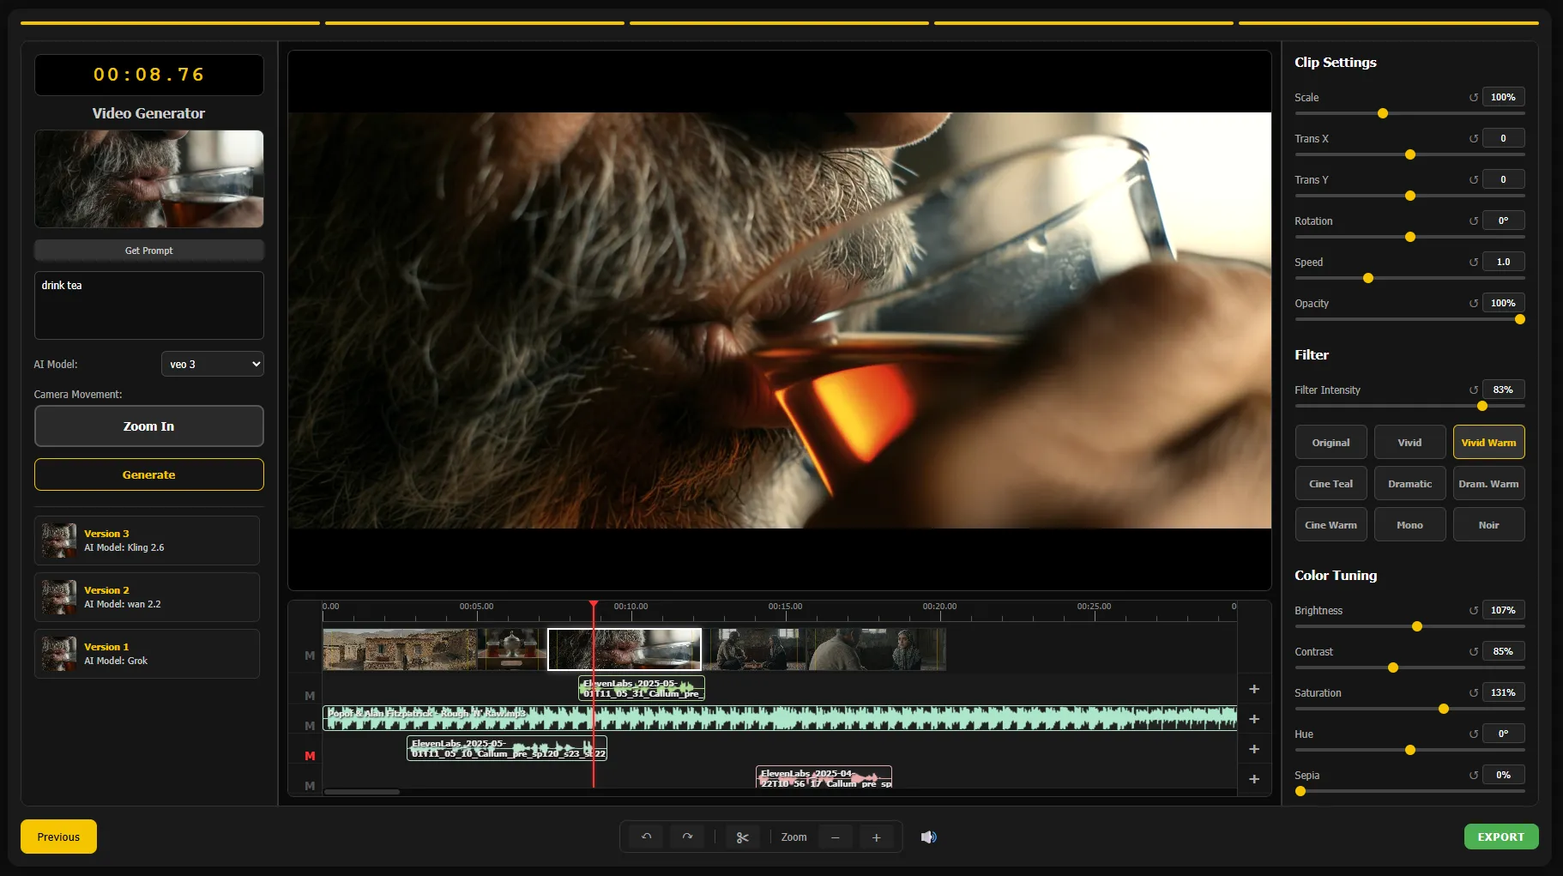Click the zoom out minus button

pos(835,837)
